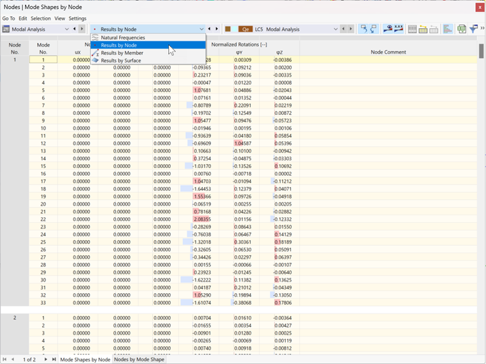Toggle result diagram visibility eye icon
486x364 pixels.
pyautogui.click(x=388, y=29)
